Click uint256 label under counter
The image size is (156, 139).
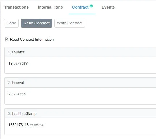pyautogui.click(x=21, y=64)
